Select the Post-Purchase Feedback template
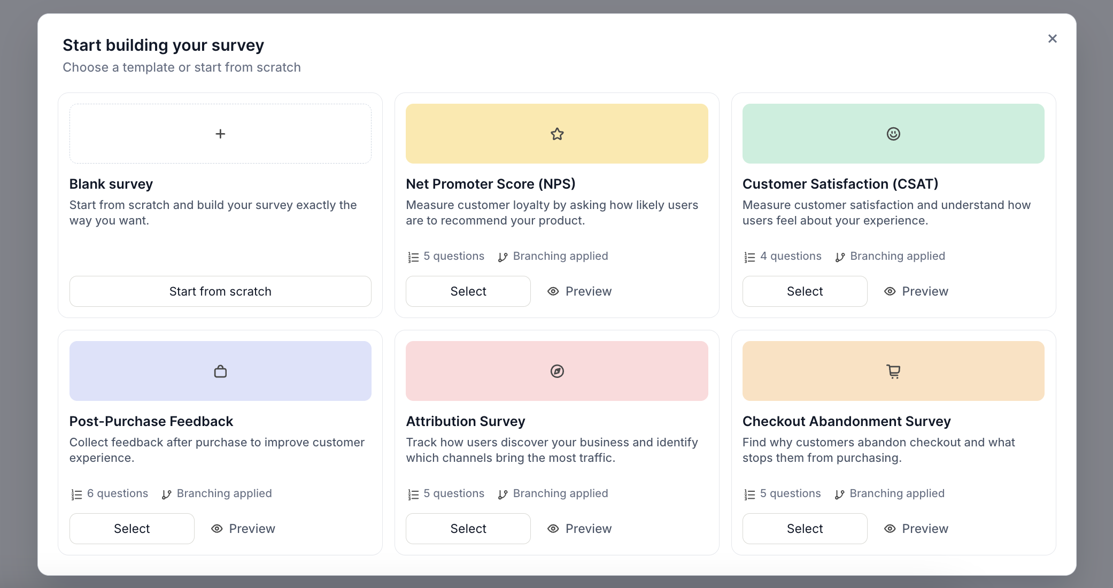The width and height of the screenshot is (1113, 588). click(x=132, y=529)
